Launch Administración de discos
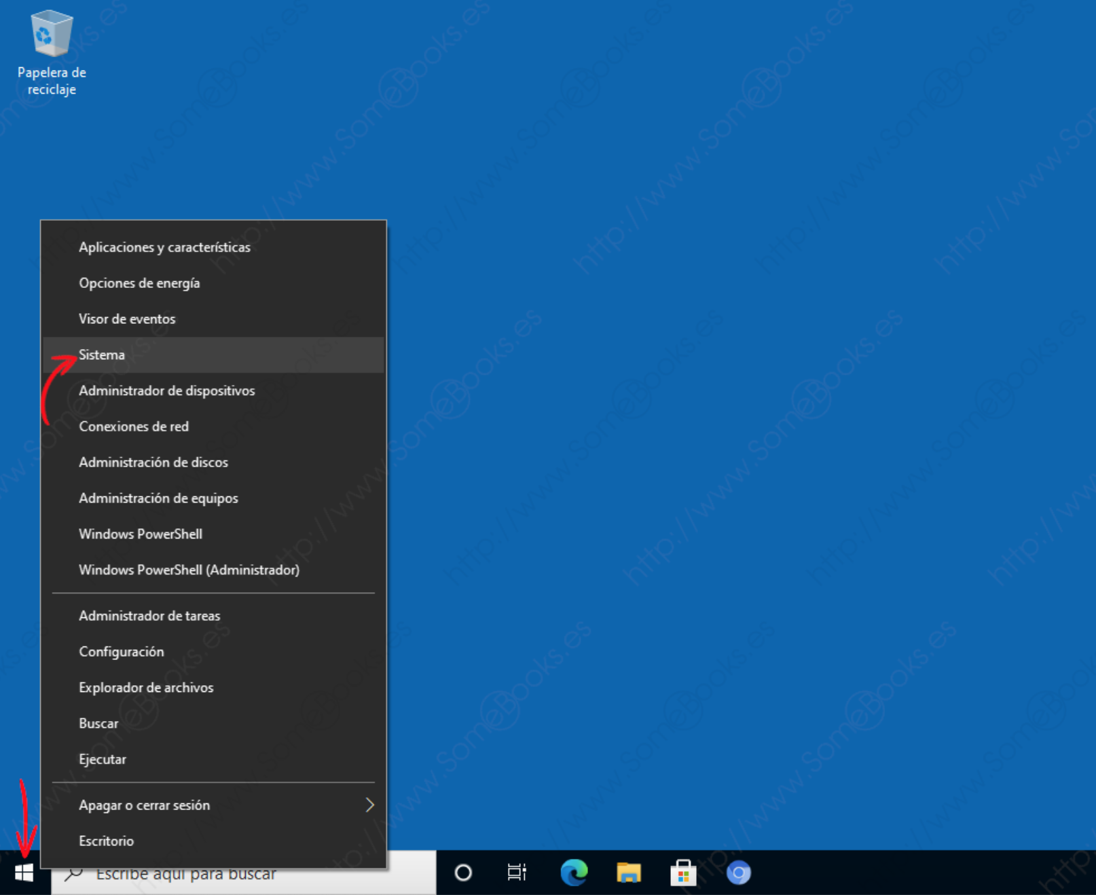Viewport: 1096px width, 895px height. click(x=153, y=462)
